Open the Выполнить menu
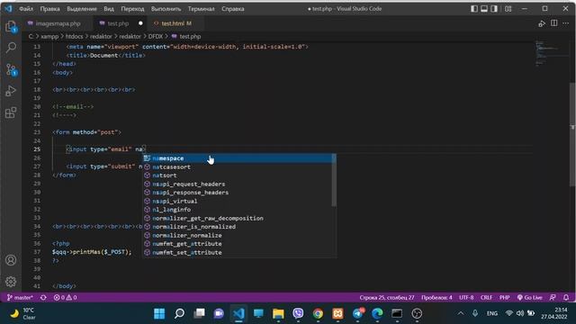 pos(166,8)
